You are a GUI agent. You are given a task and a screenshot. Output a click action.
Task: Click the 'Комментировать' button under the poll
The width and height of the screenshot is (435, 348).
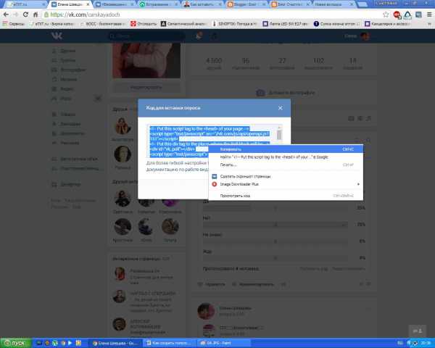[x=253, y=284]
